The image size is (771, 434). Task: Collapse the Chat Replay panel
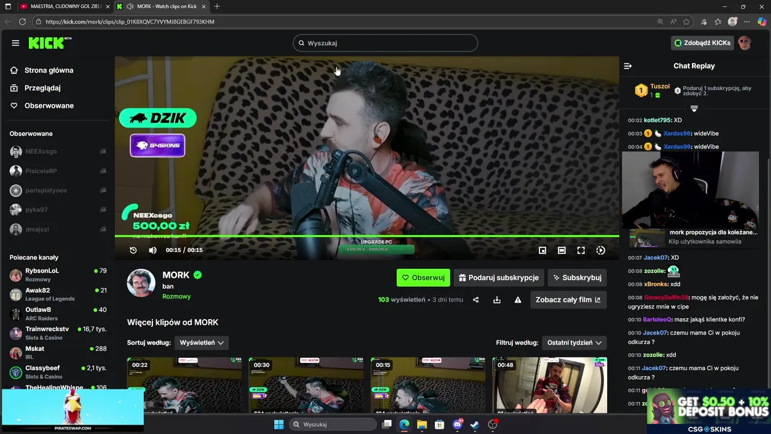click(628, 66)
